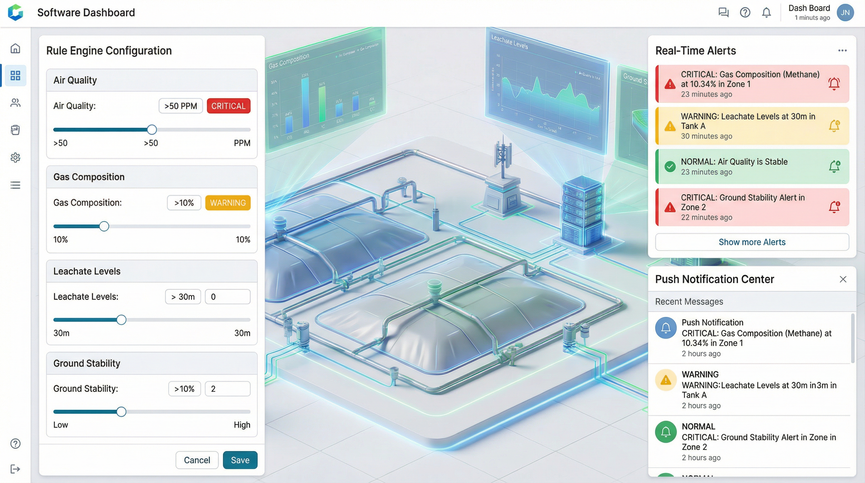Click the CRITICAL severity tag for Air Quality
Screen dimensions: 865x483
[228, 106]
